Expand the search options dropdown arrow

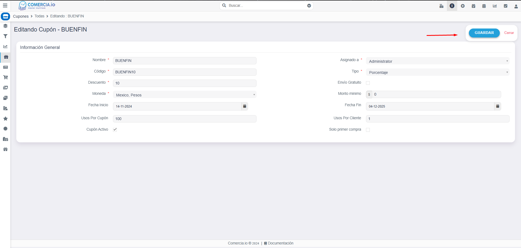pos(309,6)
